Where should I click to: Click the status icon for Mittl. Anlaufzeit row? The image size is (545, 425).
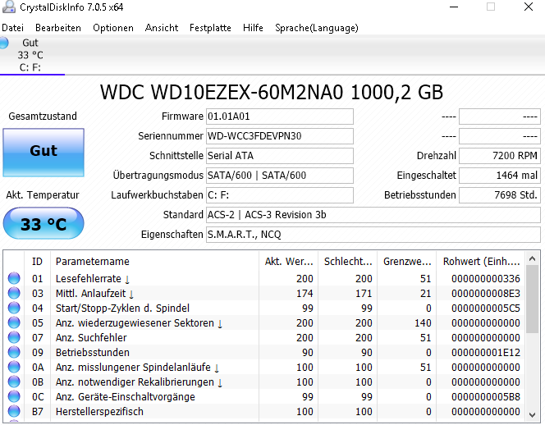coord(14,293)
